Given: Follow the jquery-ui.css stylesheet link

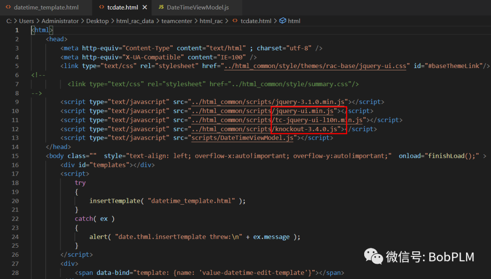Looking at the screenshot, I should coord(316,66).
